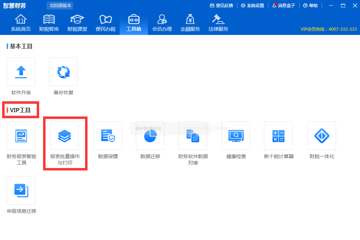Send feedback via 意见反馈

click(224, 6)
